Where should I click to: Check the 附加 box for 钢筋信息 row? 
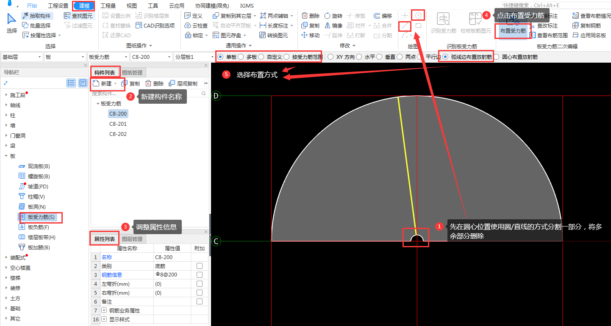point(200,275)
